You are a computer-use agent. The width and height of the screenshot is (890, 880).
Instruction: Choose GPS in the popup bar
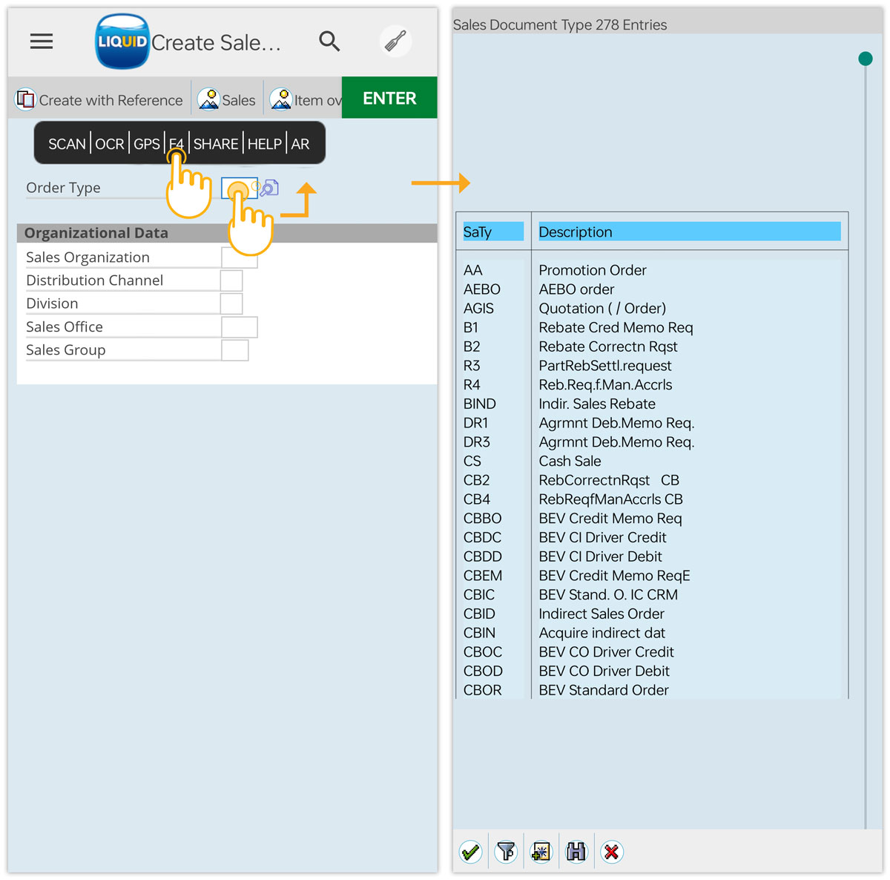point(147,144)
